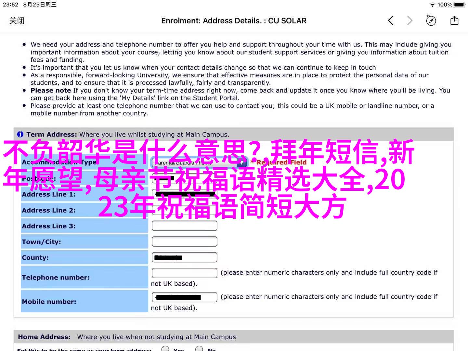Viewport: 468px width, 351px height.
Task: Tap the Wi-Fi status icon
Action: pos(432,5)
